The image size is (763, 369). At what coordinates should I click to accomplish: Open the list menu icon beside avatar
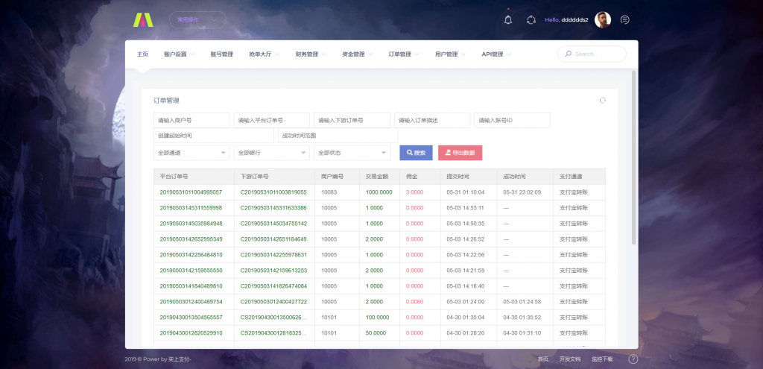[624, 20]
